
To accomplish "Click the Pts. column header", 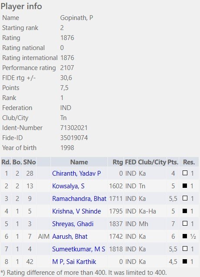I will click(173, 162).
